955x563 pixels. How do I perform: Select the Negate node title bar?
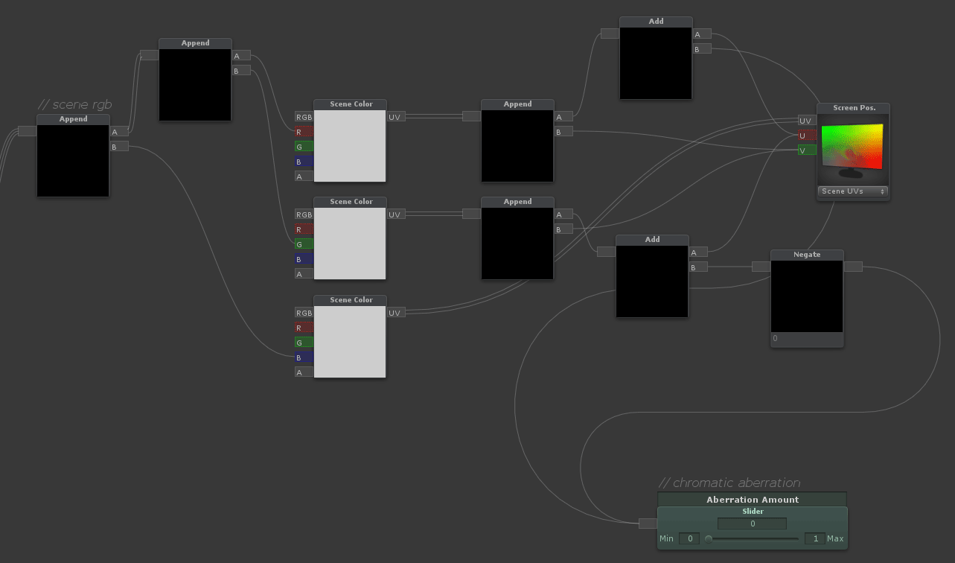(807, 255)
